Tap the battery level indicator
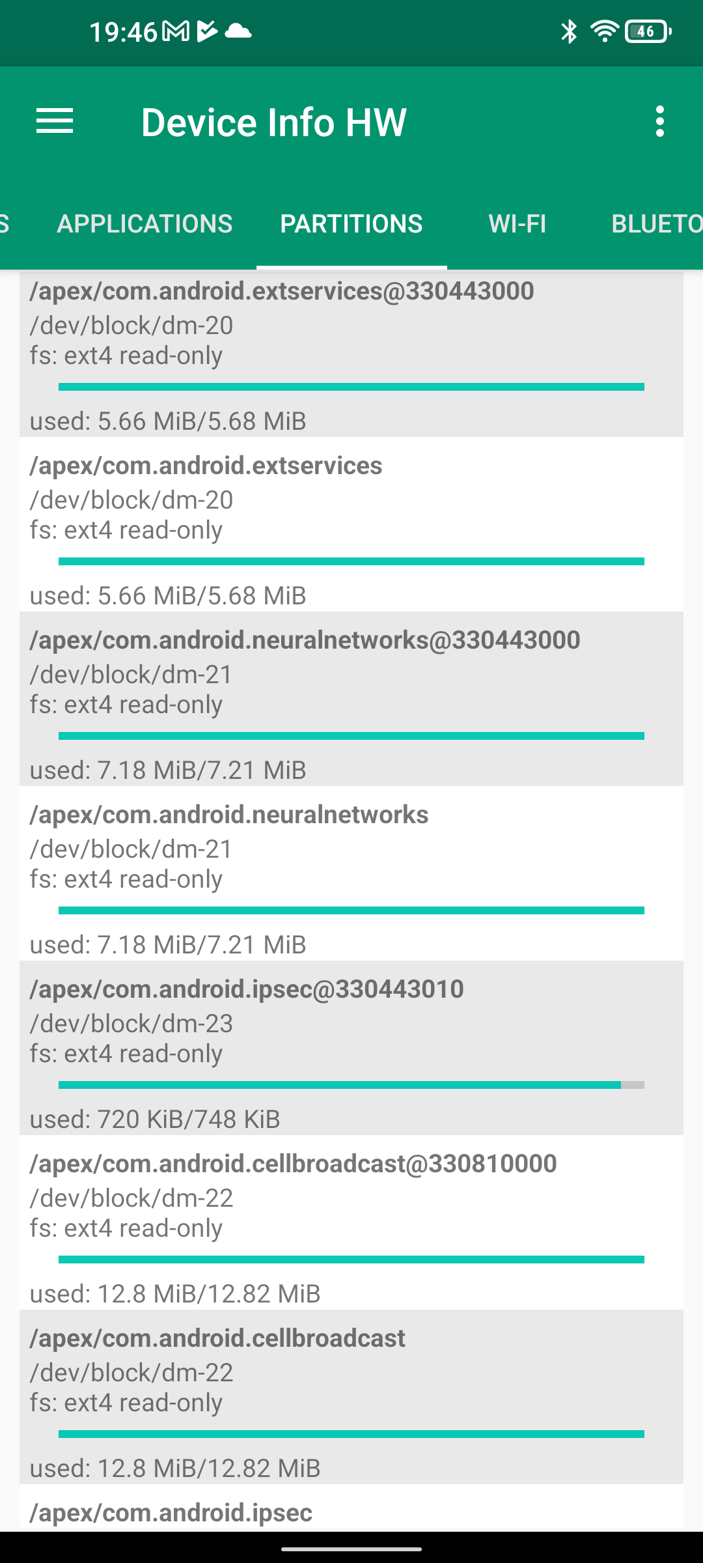The height and width of the screenshot is (1563, 703). click(647, 31)
